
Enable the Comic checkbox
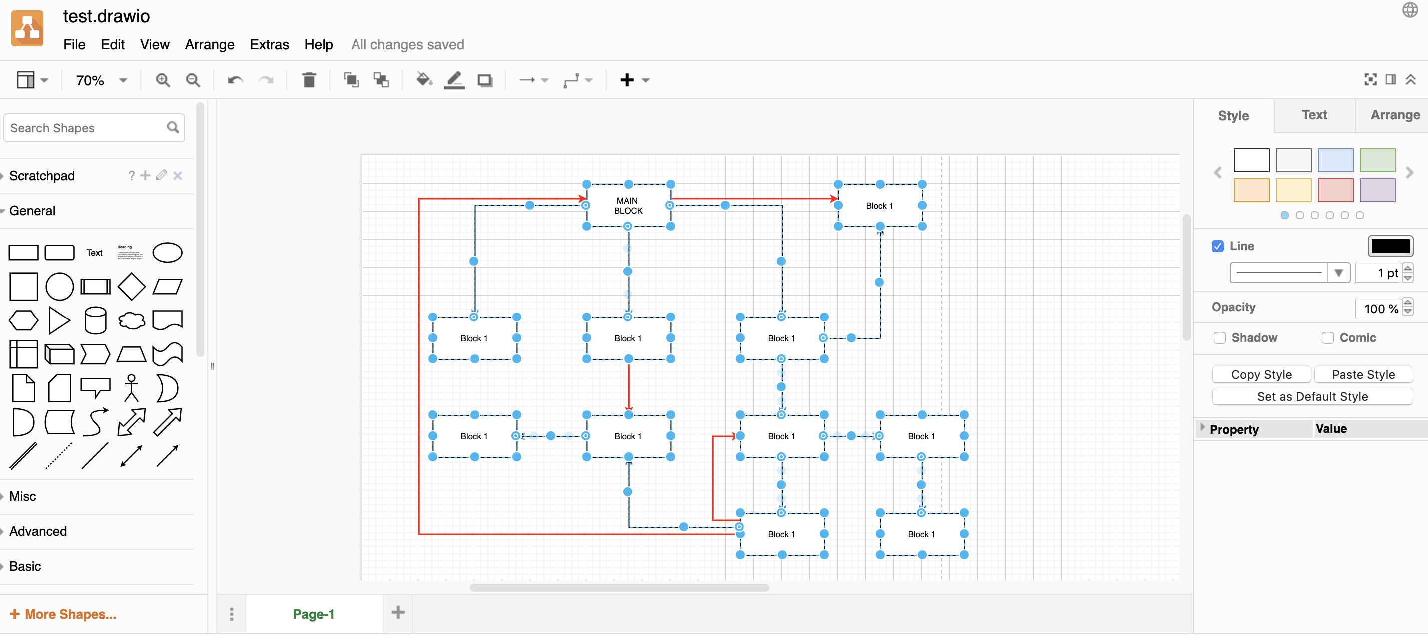click(1327, 337)
